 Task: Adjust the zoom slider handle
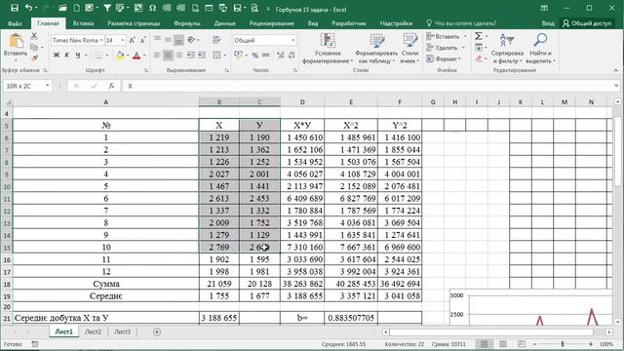pos(563,344)
